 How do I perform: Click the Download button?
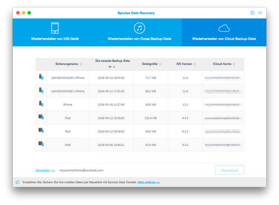click(x=229, y=170)
